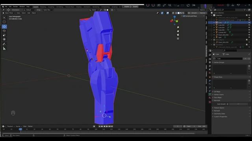Select the Measure tool

click(x=4, y=49)
